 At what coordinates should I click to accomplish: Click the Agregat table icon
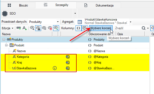(80, 22)
